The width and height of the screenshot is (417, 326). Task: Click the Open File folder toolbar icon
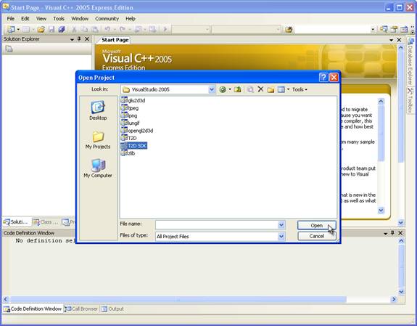pyautogui.click(x=41, y=29)
